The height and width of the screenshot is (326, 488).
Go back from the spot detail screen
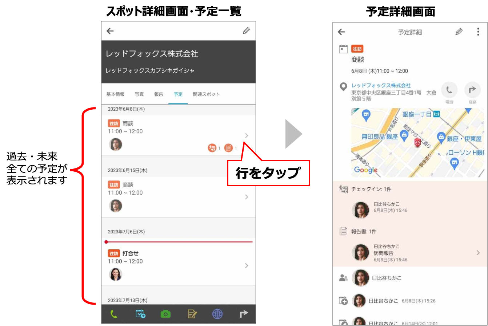[110, 31]
